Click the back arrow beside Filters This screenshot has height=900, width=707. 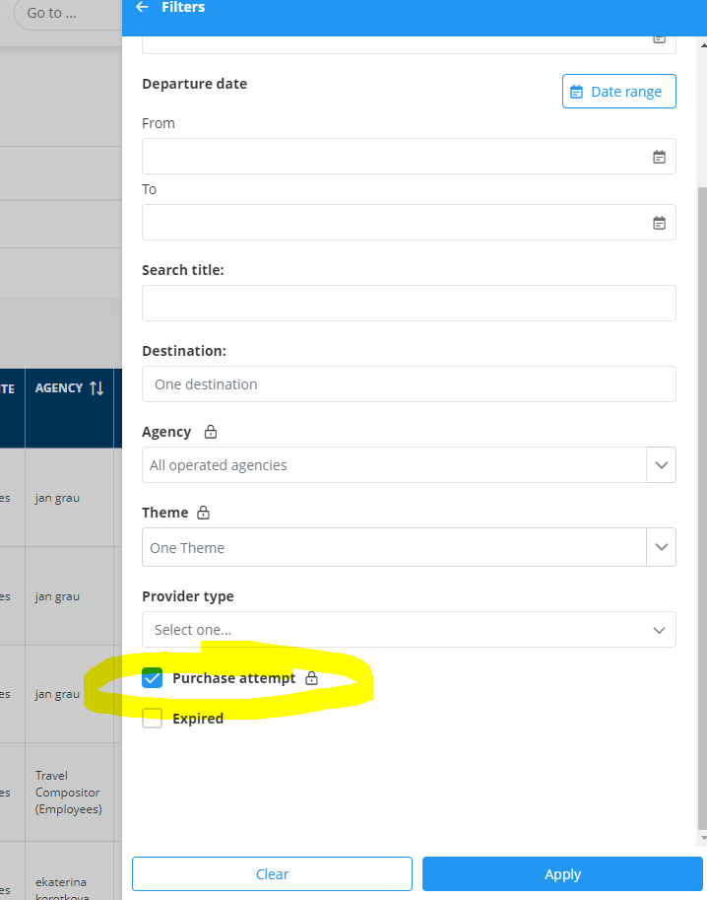coord(142,7)
